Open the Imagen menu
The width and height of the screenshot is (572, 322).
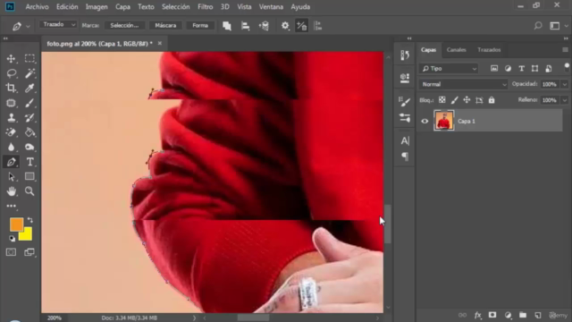(97, 7)
